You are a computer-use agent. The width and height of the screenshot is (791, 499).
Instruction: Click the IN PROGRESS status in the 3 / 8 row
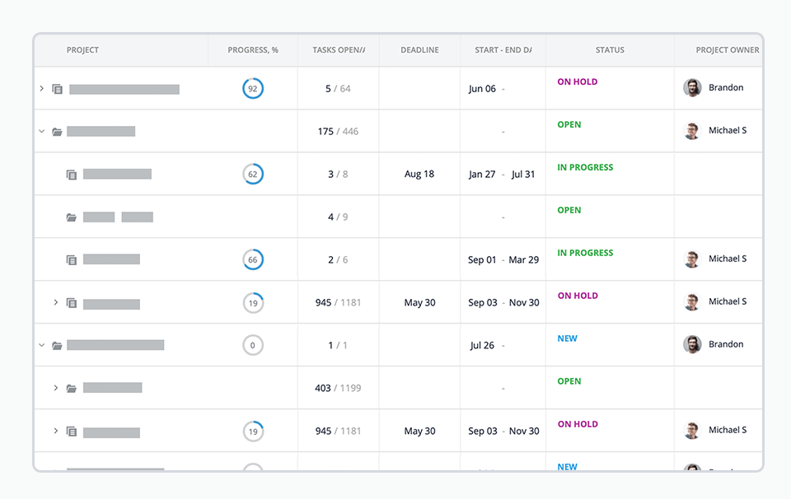(585, 167)
